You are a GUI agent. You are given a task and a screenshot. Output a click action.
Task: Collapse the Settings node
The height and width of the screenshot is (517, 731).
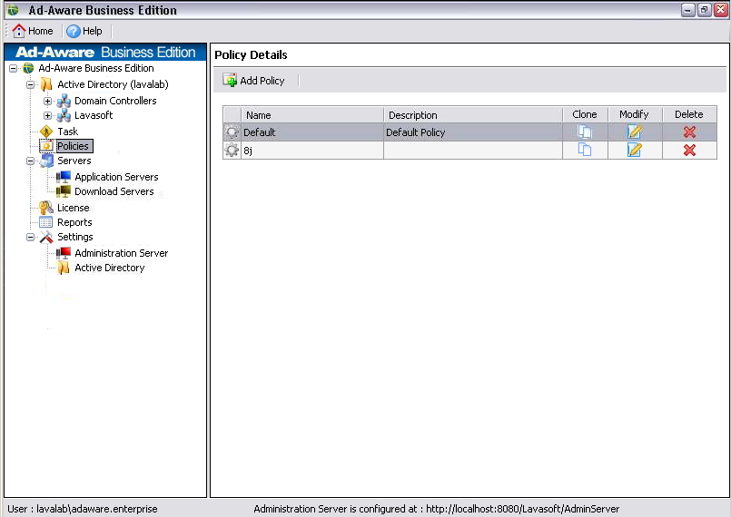pyautogui.click(x=30, y=237)
